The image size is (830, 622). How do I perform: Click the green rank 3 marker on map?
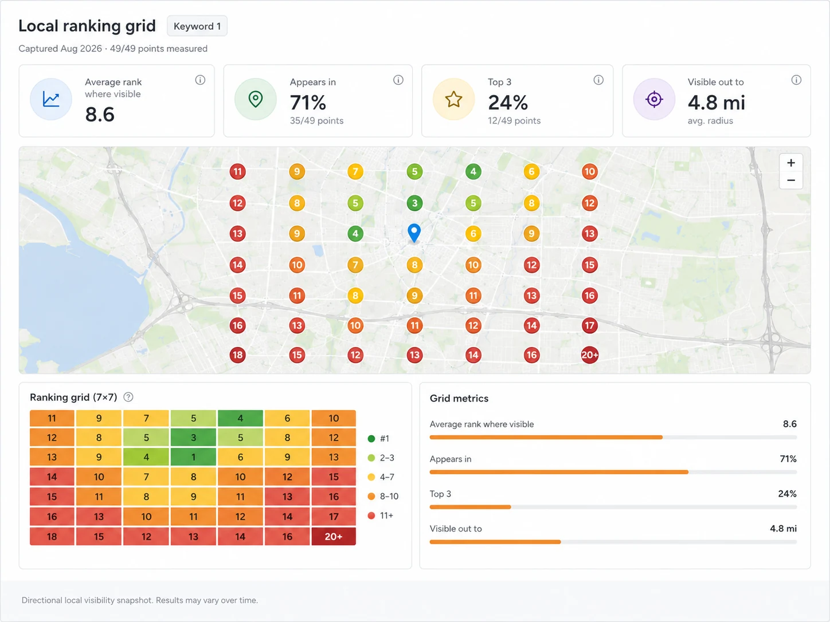coord(414,203)
